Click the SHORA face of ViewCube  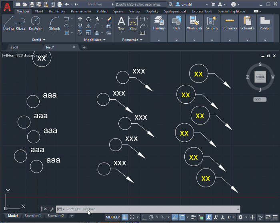click(x=260, y=77)
